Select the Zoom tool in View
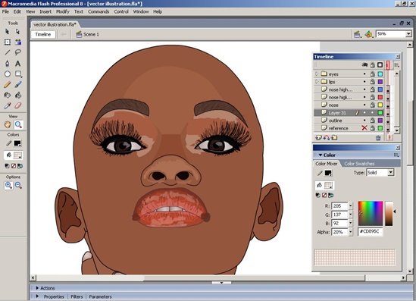416x301 pixels. point(18,124)
